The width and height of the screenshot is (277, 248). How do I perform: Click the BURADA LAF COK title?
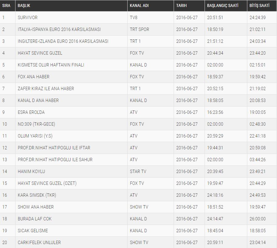[35, 219]
